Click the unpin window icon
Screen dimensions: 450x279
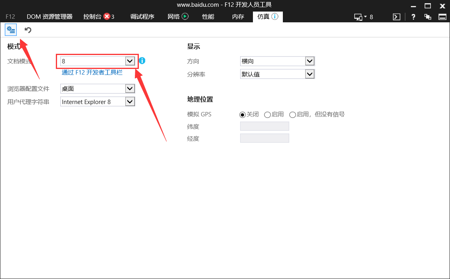(x=428, y=17)
